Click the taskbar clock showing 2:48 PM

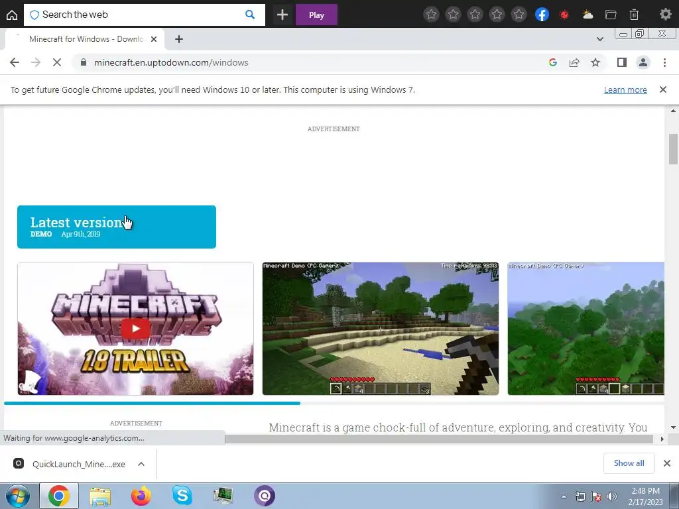click(645, 496)
